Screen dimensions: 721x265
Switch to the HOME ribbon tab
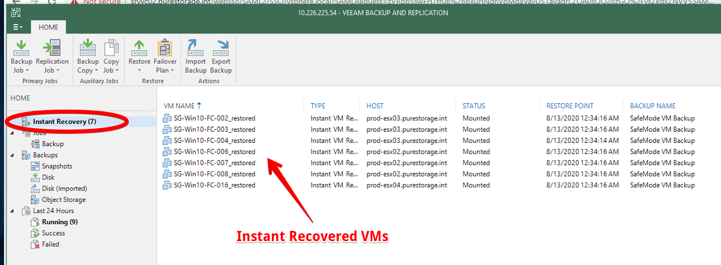(48, 27)
